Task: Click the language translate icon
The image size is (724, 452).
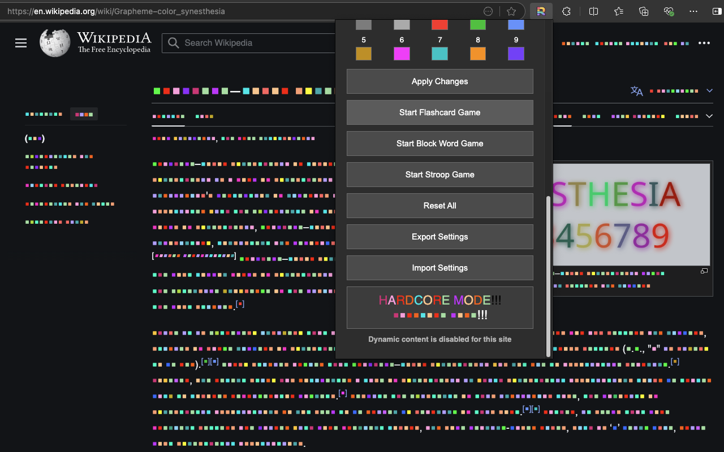Action: 637,91
